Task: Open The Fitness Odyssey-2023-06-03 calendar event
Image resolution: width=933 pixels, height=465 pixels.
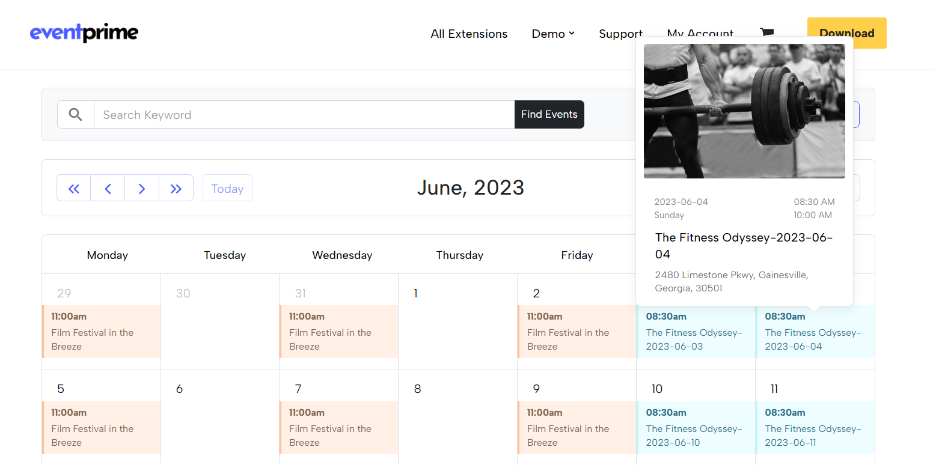Action: 695,332
